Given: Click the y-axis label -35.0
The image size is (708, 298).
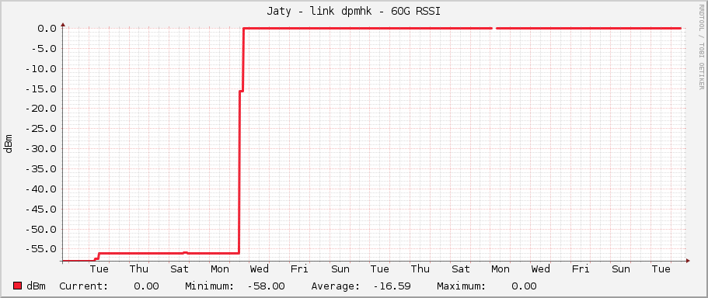Looking at the screenshot, I should pos(40,169).
